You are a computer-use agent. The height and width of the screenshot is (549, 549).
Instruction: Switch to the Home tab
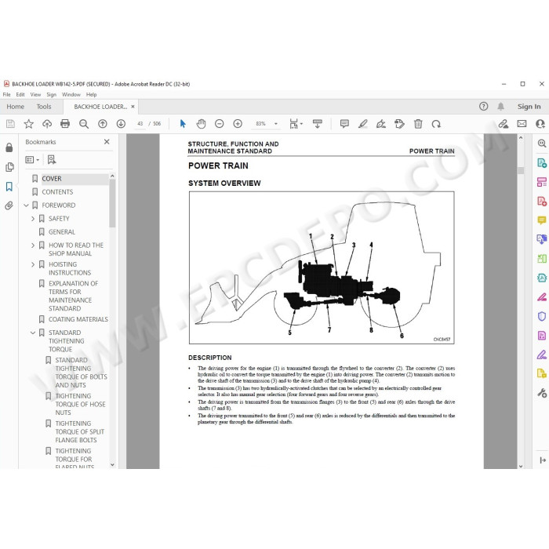[16, 107]
